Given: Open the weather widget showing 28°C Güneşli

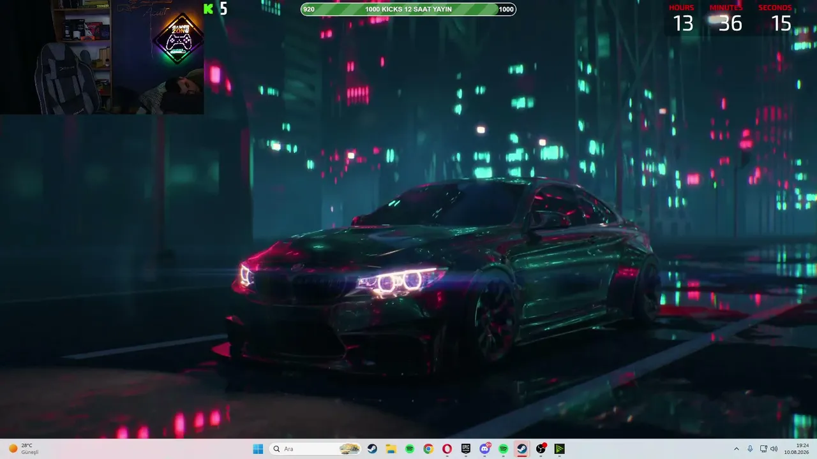Looking at the screenshot, I should tap(24, 449).
